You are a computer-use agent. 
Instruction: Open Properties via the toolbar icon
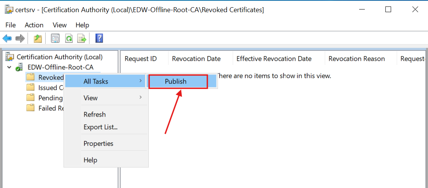pos(56,38)
